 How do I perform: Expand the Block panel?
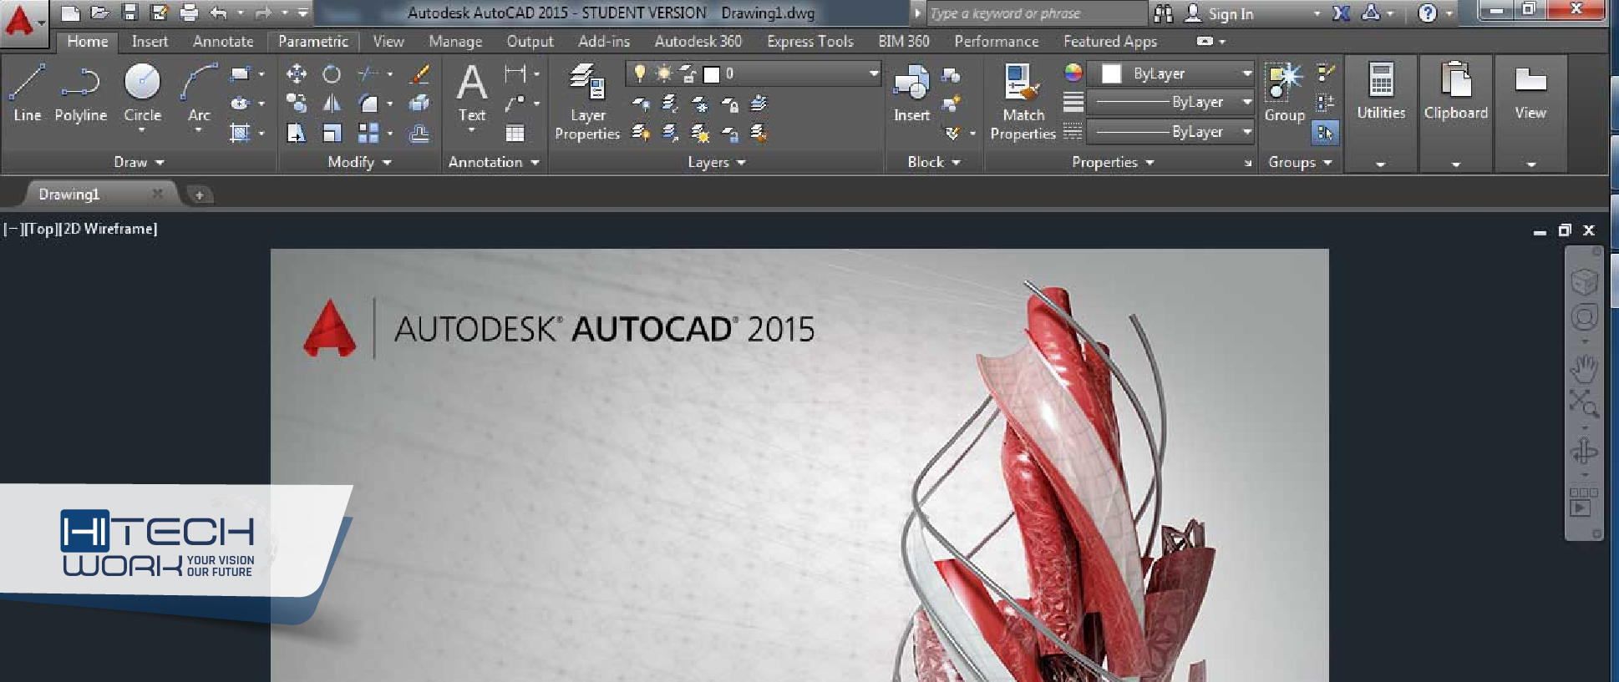934,162
